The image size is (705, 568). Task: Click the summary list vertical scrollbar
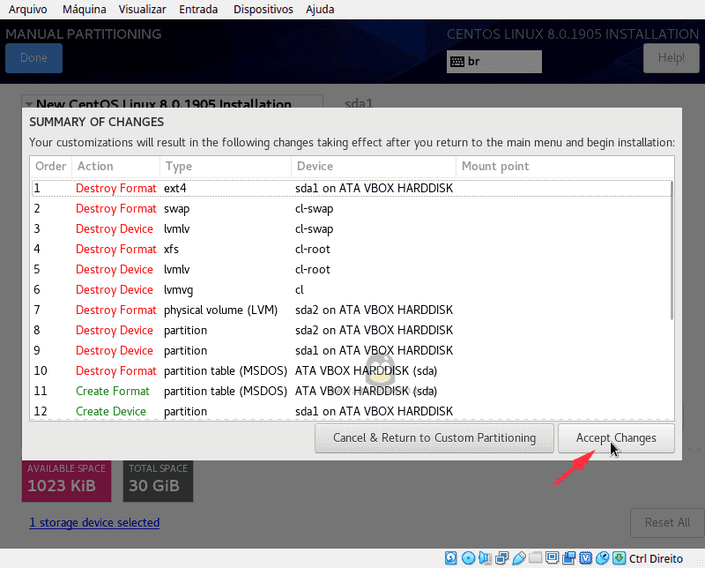click(x=672, y=250)
